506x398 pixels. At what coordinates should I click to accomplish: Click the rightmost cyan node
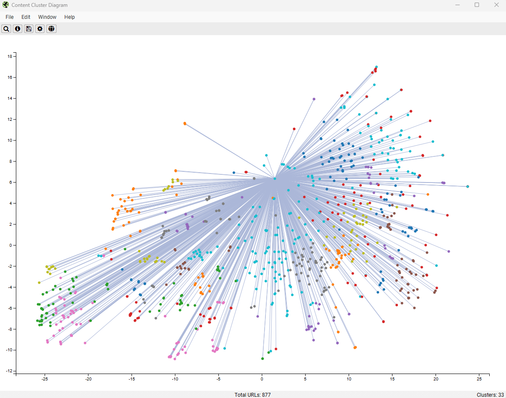[x=468, y=186]
